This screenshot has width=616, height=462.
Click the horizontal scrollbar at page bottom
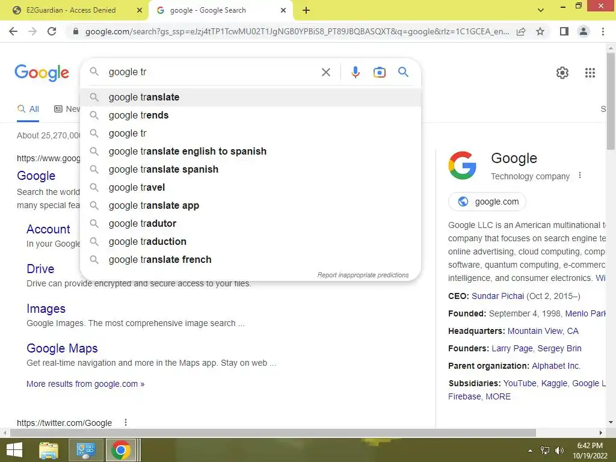(x=273, y=433)
